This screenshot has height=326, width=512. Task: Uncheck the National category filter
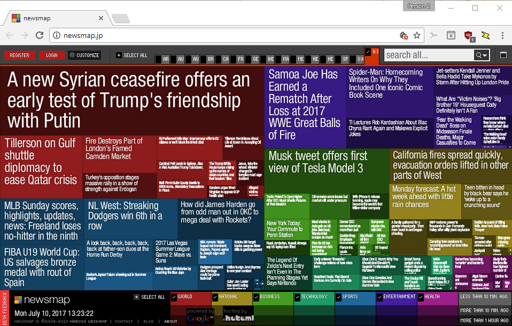click(x=215, y=297)
